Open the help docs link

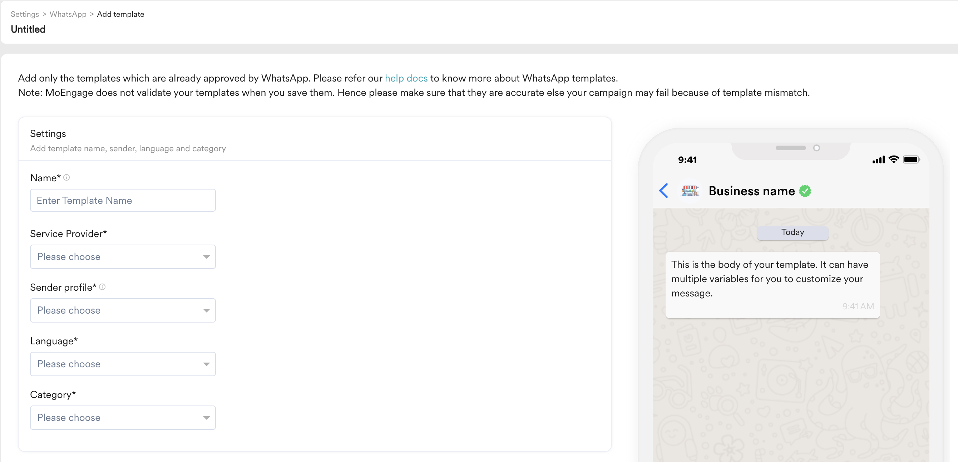coord(406,78)
